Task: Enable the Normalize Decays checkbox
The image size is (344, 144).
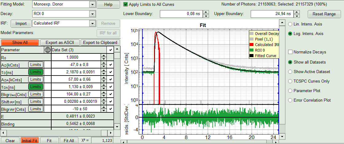Action: tap(290, 52)
